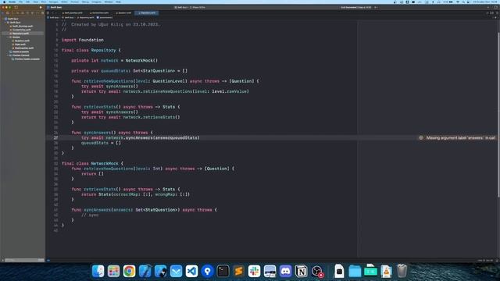Toggle the navigator sidebar visibility
The image size is (500, 281).
coord(16,7)
